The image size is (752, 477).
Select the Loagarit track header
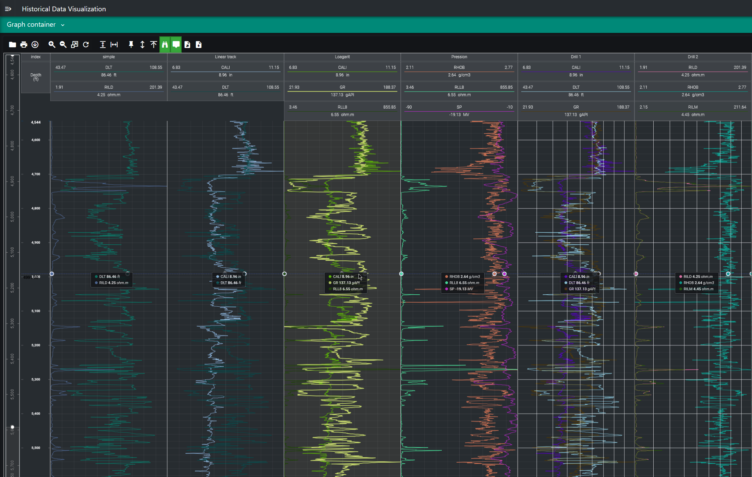(x=342, y=57)
